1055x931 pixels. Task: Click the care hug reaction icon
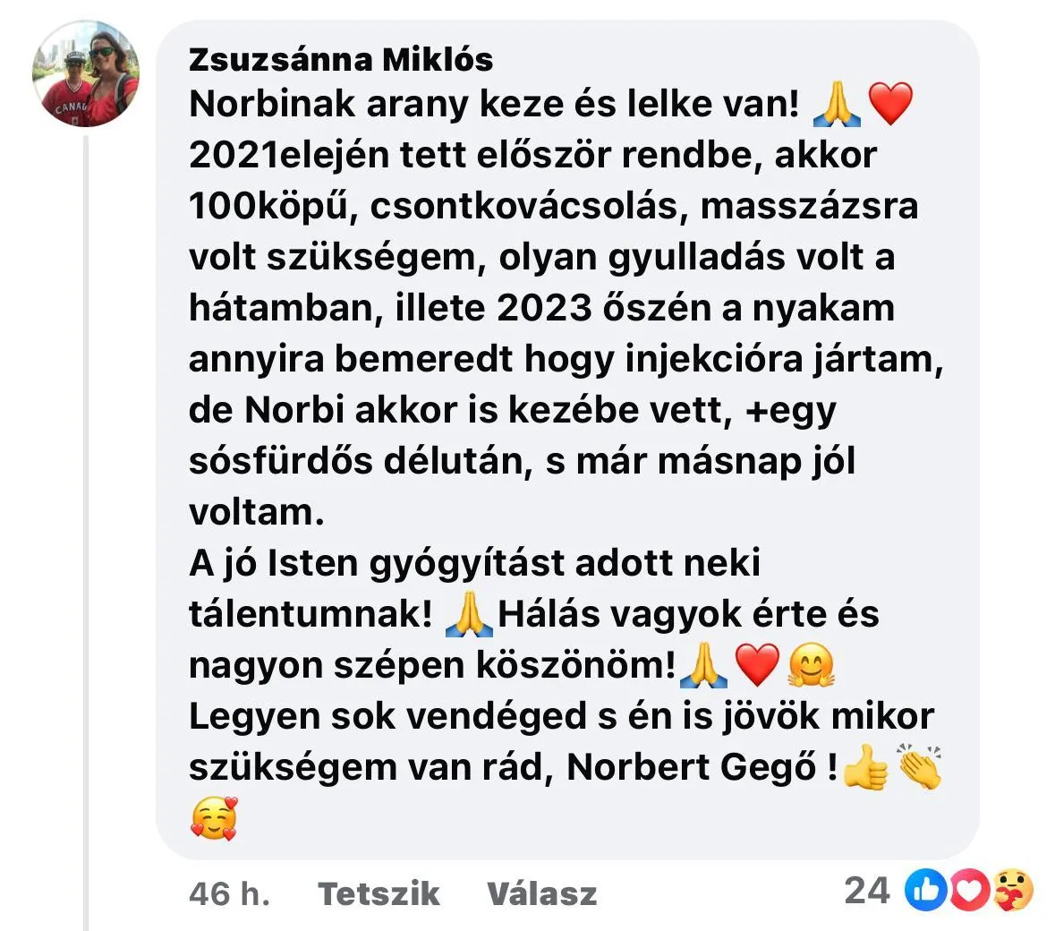1012,890
